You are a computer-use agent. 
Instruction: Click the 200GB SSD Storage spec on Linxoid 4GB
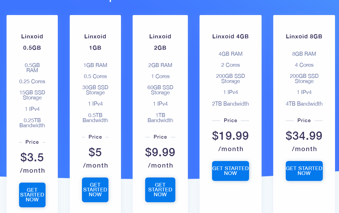pyautogui.click(x=230, y=78)
